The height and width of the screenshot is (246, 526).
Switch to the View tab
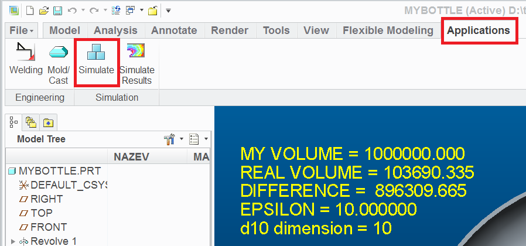[x=316, y=30]
